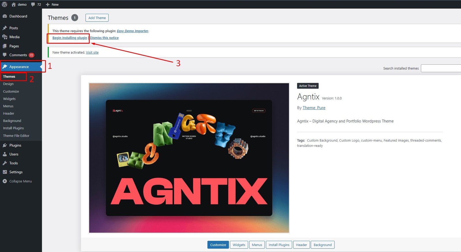The height and width of the screenshot is (252, 461).
Task: Open the Theme File Editor
Action: coord(16,136)
